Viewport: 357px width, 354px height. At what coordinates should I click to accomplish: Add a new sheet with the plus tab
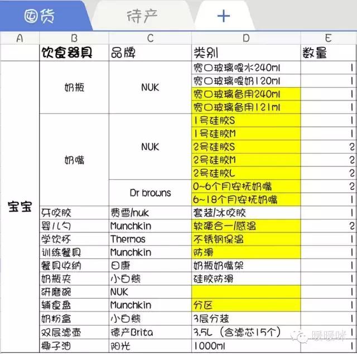click(224, 16)
